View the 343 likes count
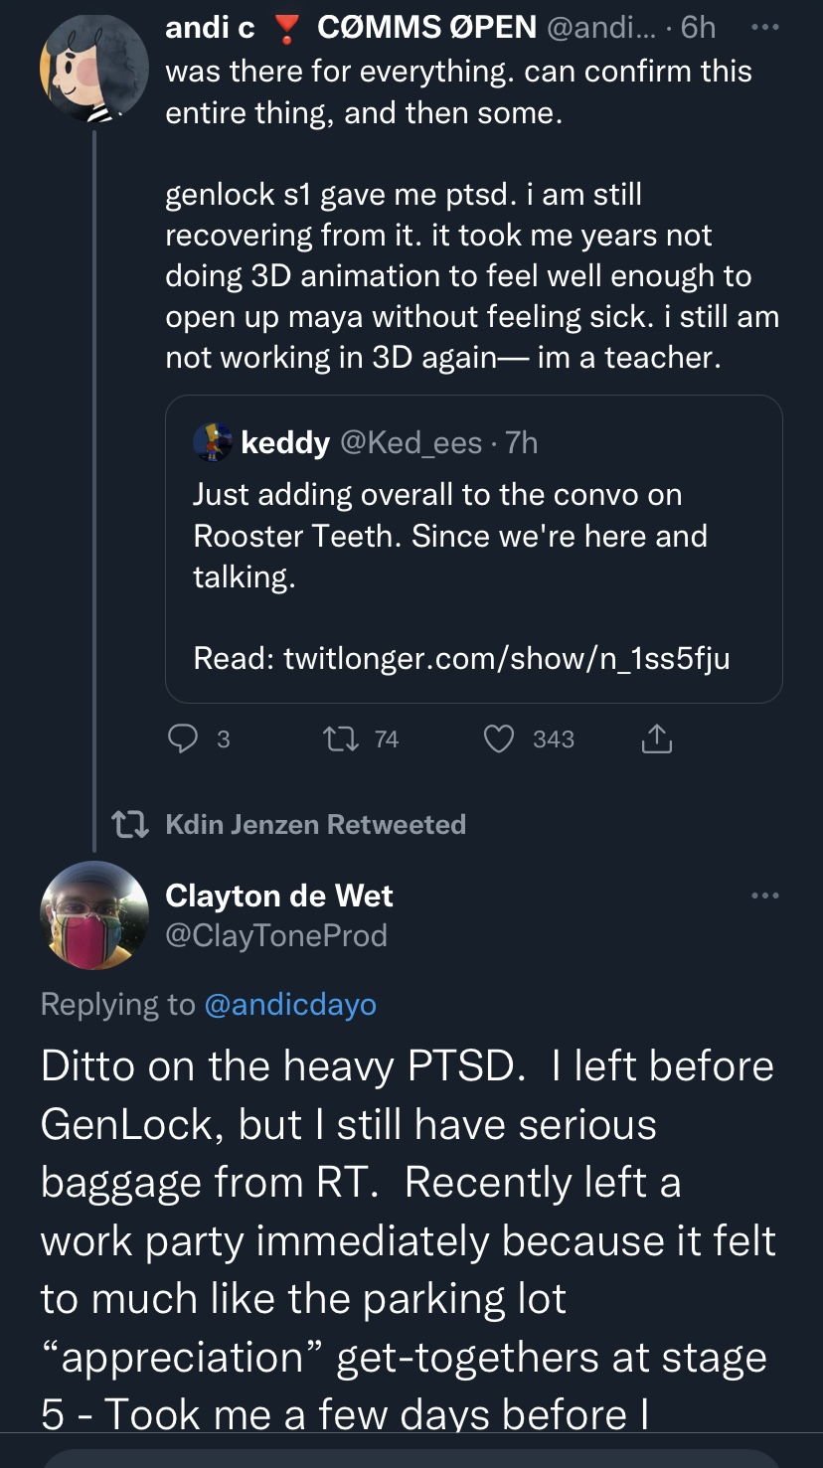Viewport: 823px width, 1468px height. [x=554, y=739]
